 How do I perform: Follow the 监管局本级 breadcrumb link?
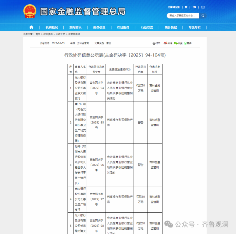[74, 34]
